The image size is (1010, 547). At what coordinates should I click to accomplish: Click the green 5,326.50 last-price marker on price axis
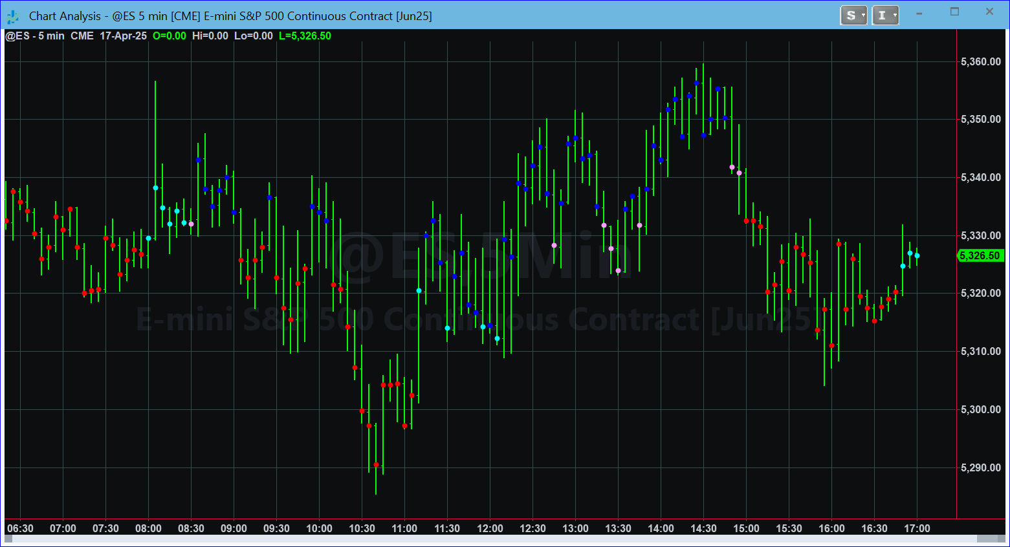point(980,256)
